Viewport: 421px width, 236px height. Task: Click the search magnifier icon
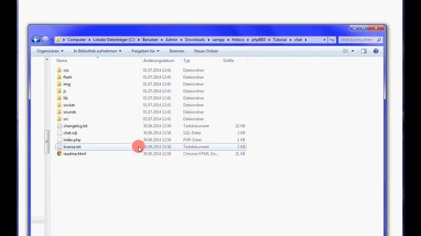pyautogui.click(x=379, y=40)
